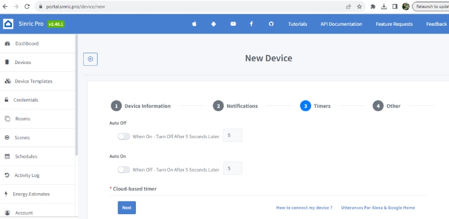This screenshot has width=449, height=219.
Task: Click Relaunch to update browser button
Action: point(430,7)
